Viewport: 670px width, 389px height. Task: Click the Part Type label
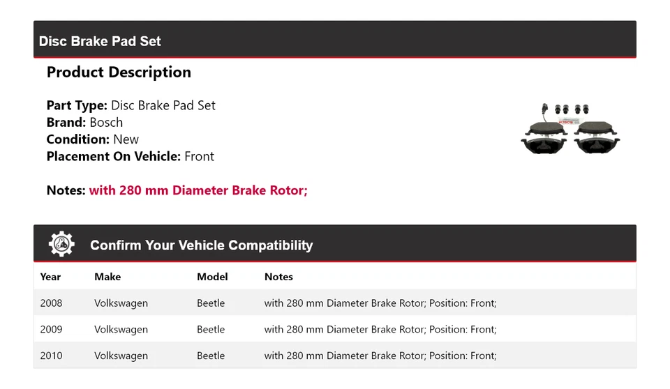(x=77, y=105)
